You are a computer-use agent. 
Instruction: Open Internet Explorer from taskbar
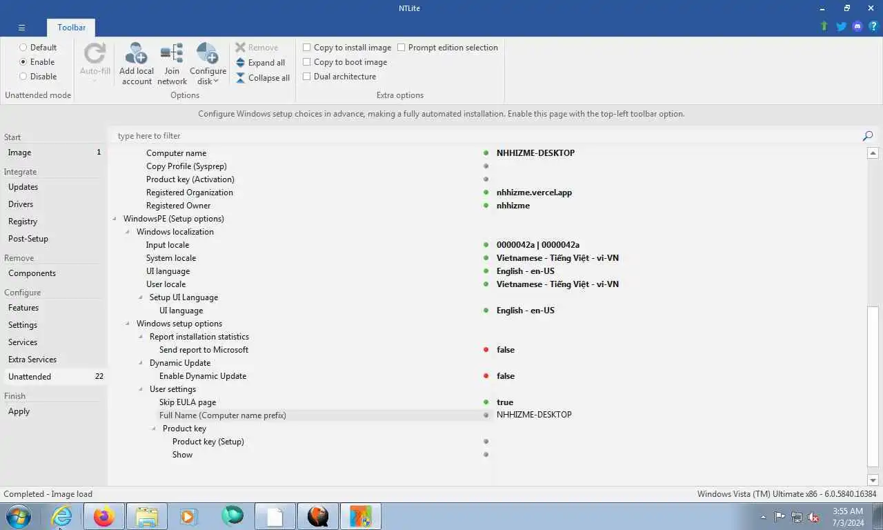click(x=61, y=516)
